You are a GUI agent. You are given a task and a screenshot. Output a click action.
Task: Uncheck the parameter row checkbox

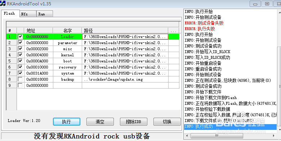click(x=20, y=43)
